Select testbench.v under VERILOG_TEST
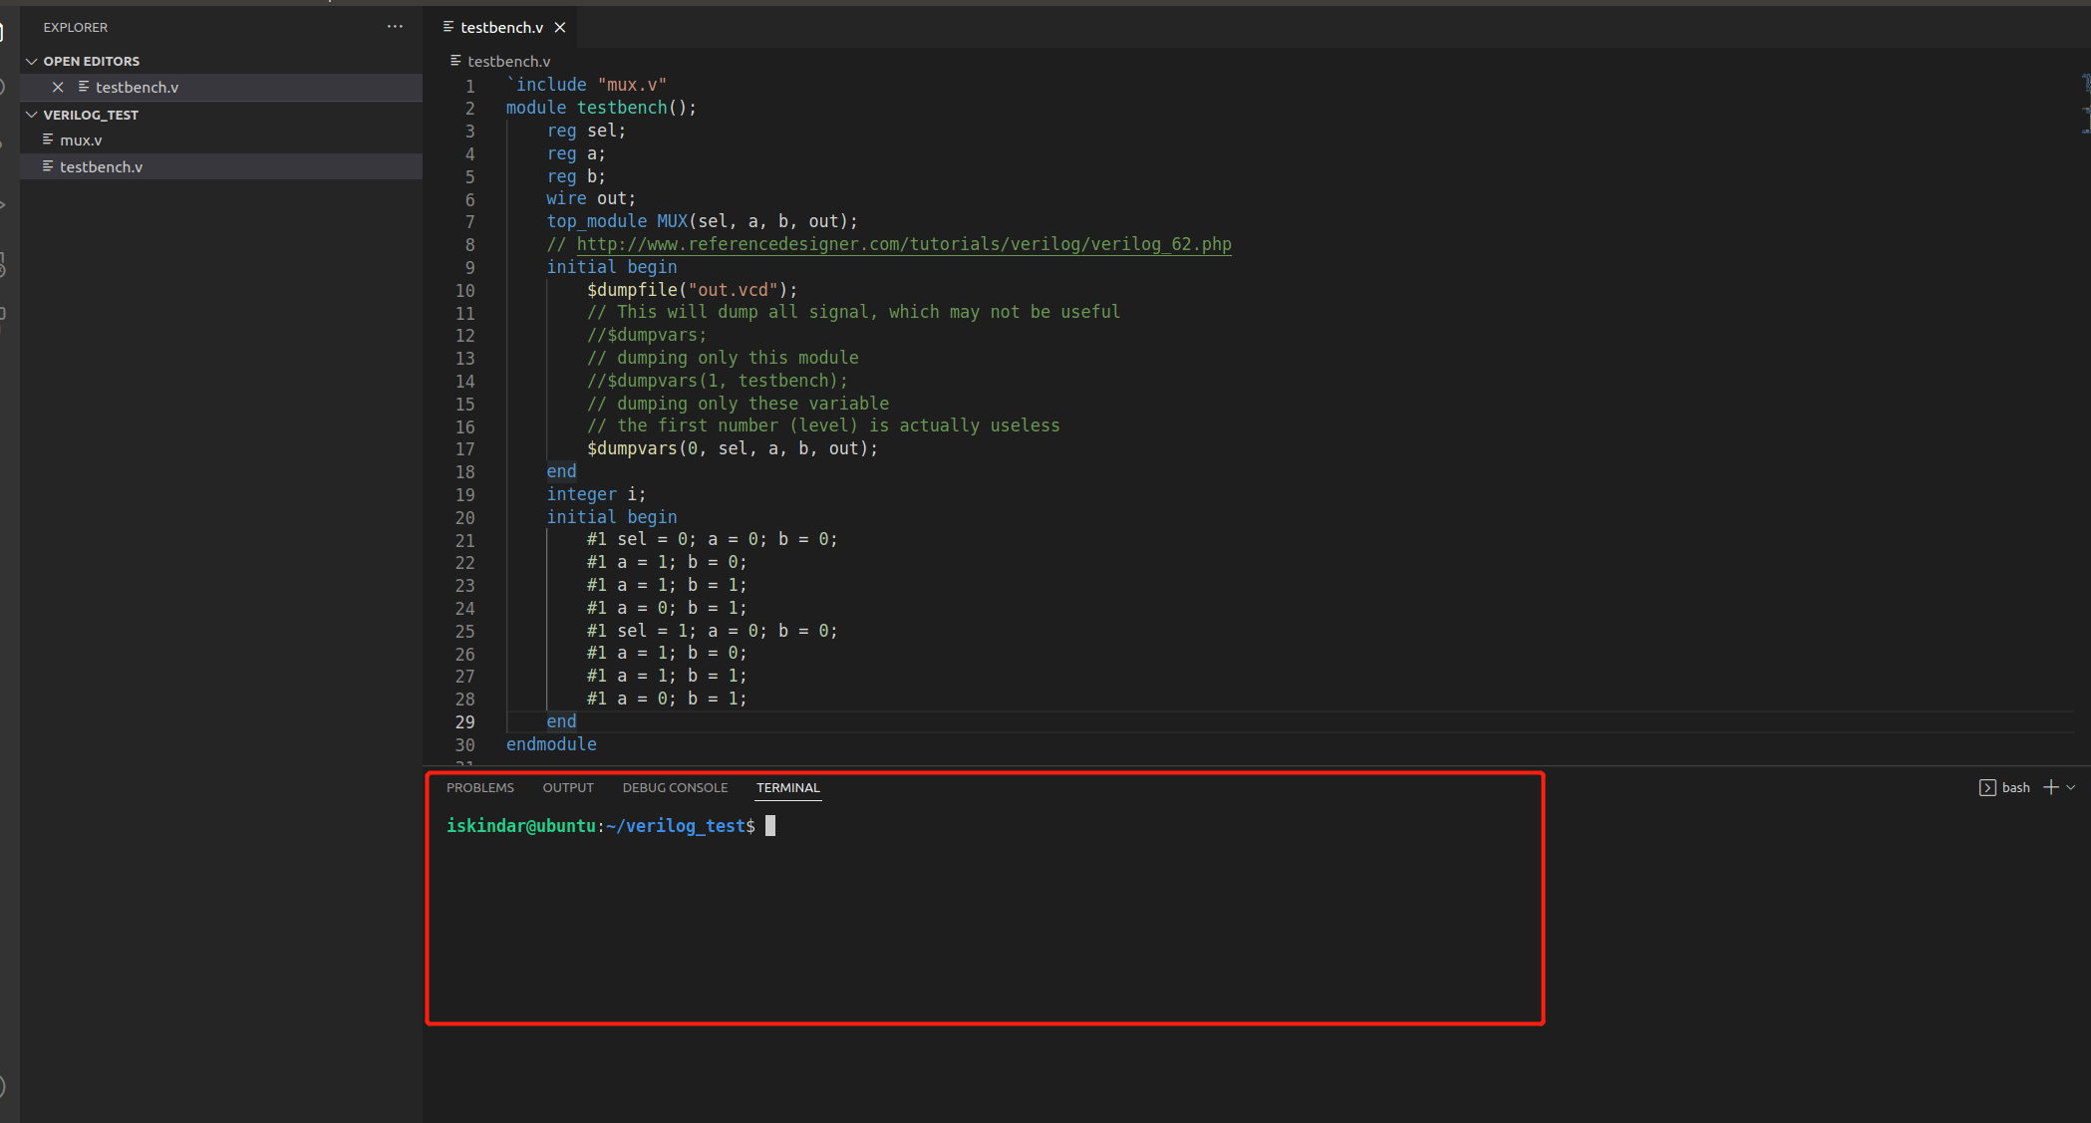Viewport: 2091px width, 1123px height. (221, 167)
